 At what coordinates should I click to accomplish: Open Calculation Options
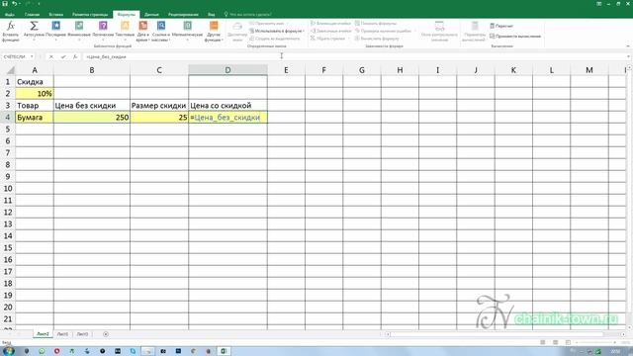coord(475,32)
